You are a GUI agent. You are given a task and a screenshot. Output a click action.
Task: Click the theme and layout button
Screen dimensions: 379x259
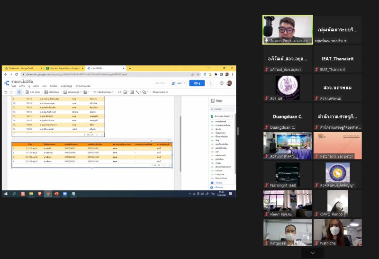click(x=160, y=92)
